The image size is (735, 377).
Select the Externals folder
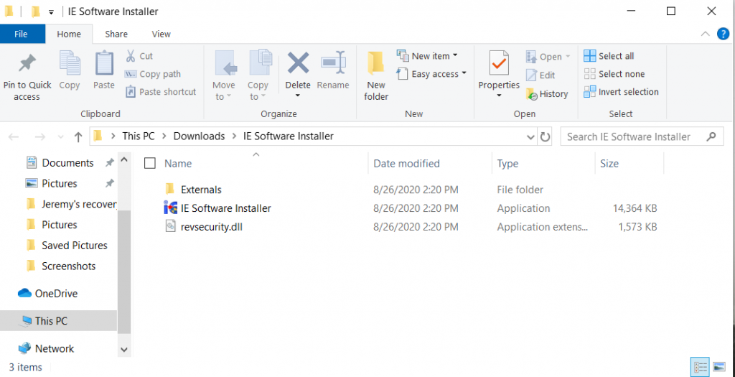pyautogui.click(x=201, y=190)
